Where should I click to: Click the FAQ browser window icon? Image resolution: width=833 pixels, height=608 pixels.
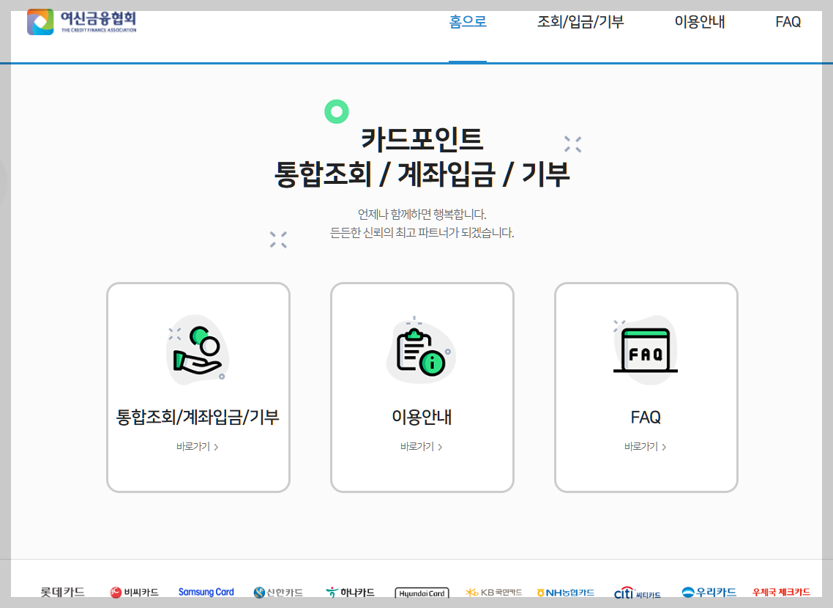[x=646, y=349]
